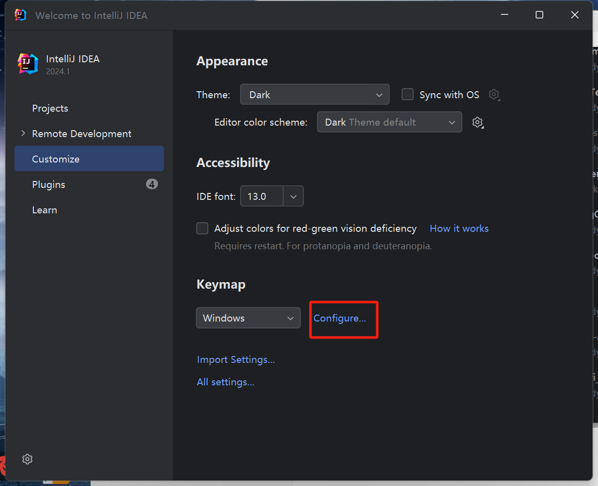Open the Editor color scheme dropdown
The image size is (598, 486).
click(390, 122)
